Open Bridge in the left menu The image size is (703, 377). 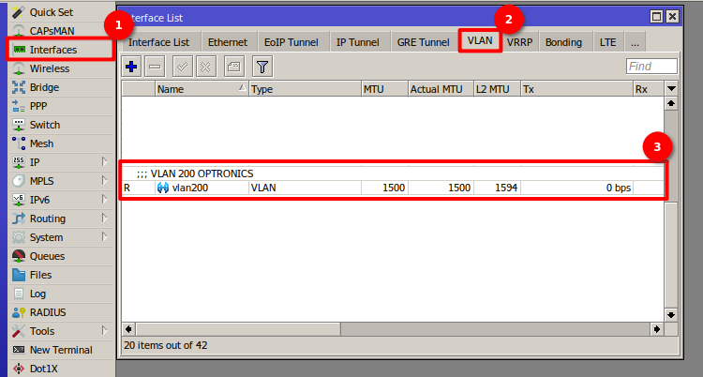pyautogui.click(x=44, y=87)
